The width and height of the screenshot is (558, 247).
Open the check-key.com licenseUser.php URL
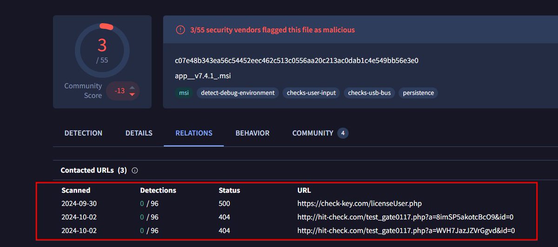(359, 203)
